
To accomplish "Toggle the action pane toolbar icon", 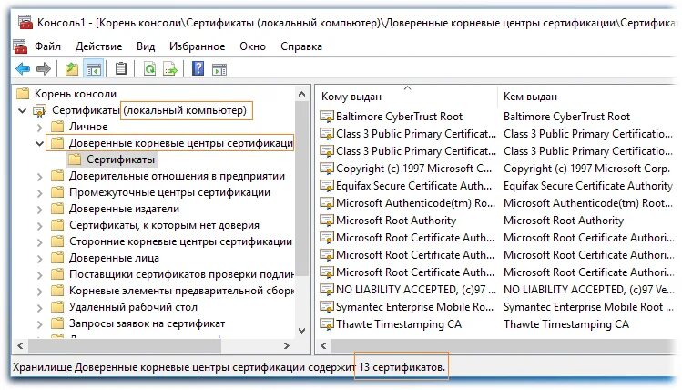I will tap(219, 69).
